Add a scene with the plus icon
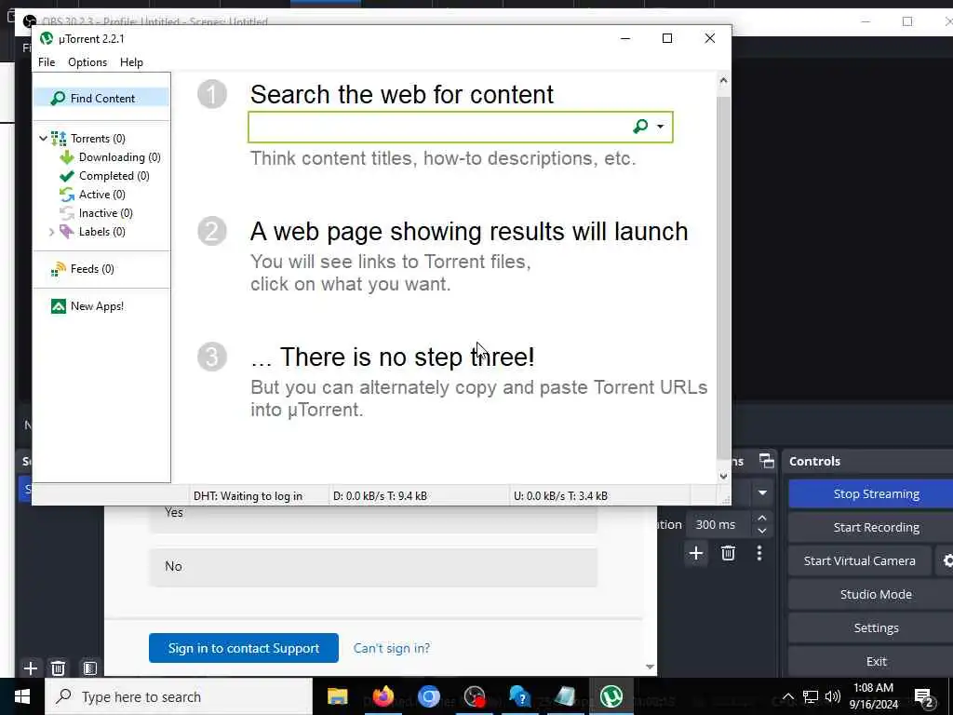This screenshot has width=953, height=715. (30, 668)
